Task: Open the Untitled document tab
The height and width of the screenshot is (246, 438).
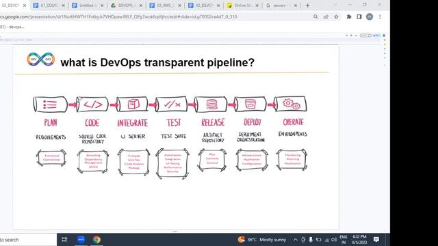Action: click(x=88, y=5)
